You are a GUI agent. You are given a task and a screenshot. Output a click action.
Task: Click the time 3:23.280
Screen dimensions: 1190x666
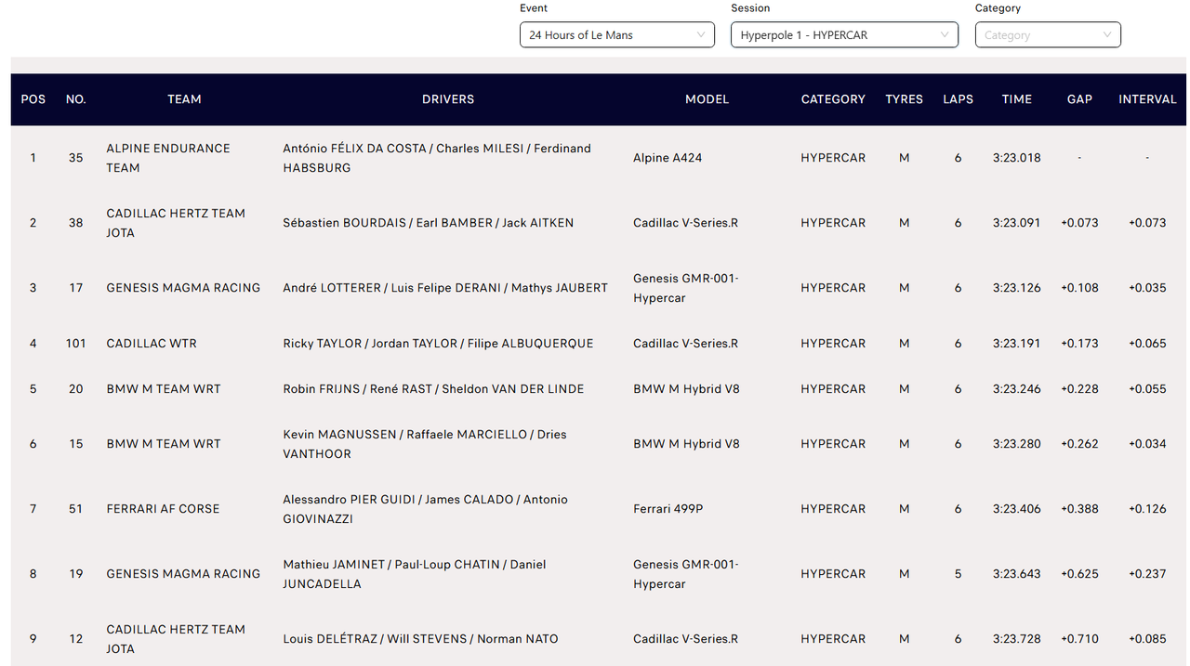tap(1017, 444)
